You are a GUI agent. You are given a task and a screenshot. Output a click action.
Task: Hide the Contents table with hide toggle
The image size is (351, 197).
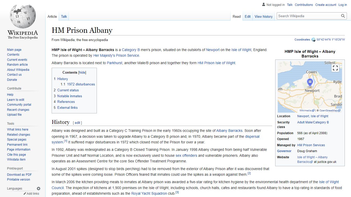[x=82, y=73]
